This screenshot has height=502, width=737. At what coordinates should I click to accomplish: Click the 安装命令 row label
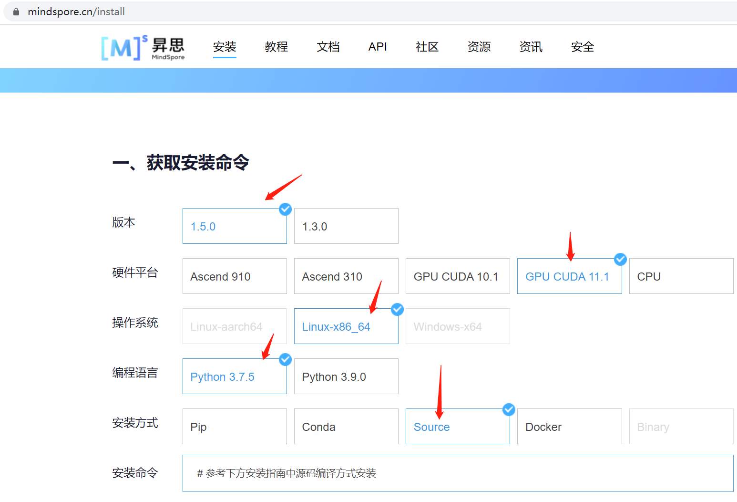[135, 473]
